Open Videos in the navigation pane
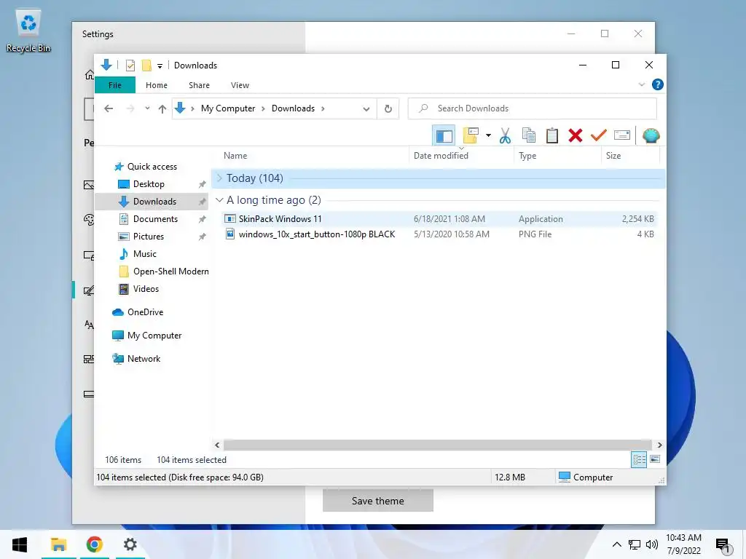The height and width of the screenshot is (559, 746). [x=146, y=289]
